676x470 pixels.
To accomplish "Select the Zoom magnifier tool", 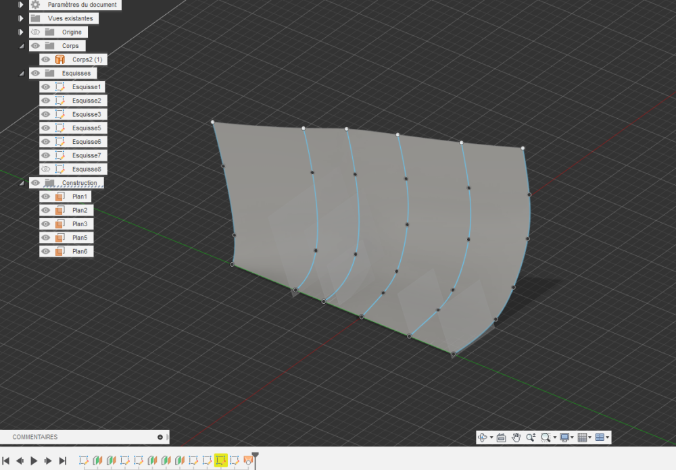I will click(531, 438).
